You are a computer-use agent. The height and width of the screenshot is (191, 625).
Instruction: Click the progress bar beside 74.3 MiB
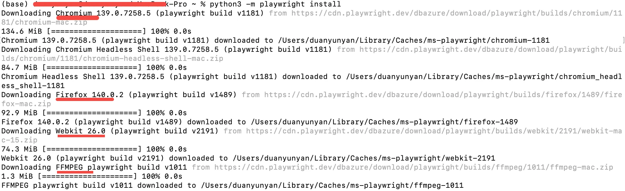pos(92,149)
